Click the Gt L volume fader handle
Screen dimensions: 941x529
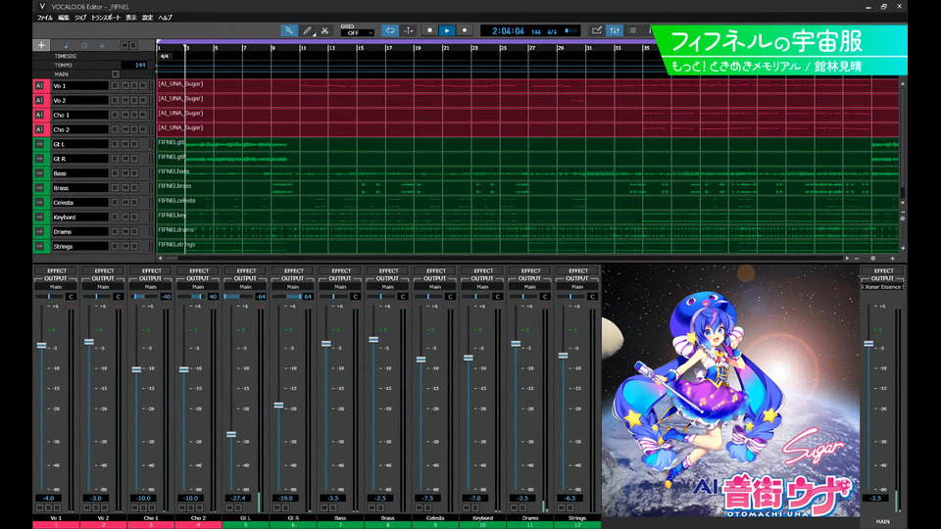click(x=231, y=434)
